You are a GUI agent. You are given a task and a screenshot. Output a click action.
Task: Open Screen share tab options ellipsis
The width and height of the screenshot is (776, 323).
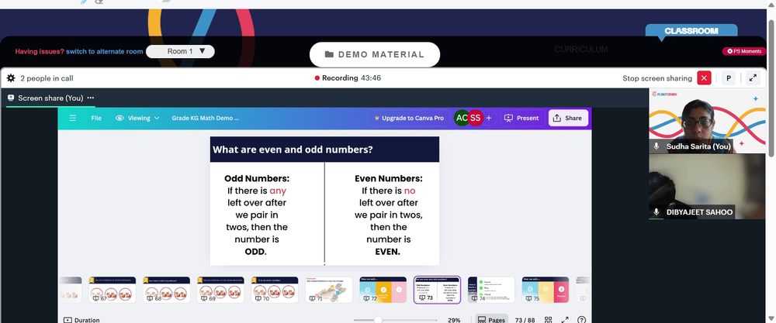(x=91, y=98)
